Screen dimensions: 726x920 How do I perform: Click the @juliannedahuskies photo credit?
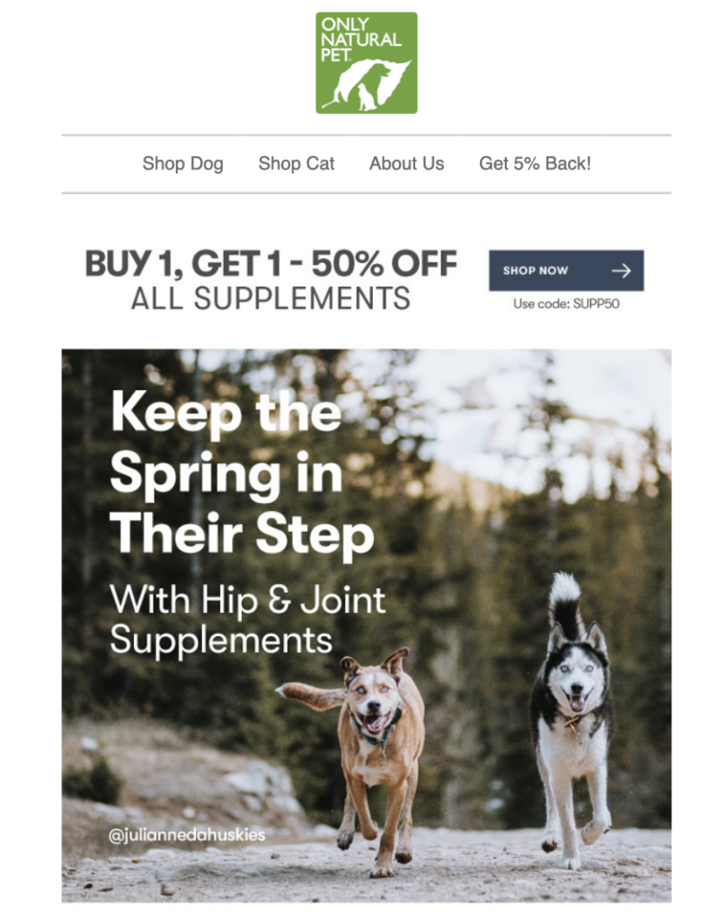tap(187, 835)
